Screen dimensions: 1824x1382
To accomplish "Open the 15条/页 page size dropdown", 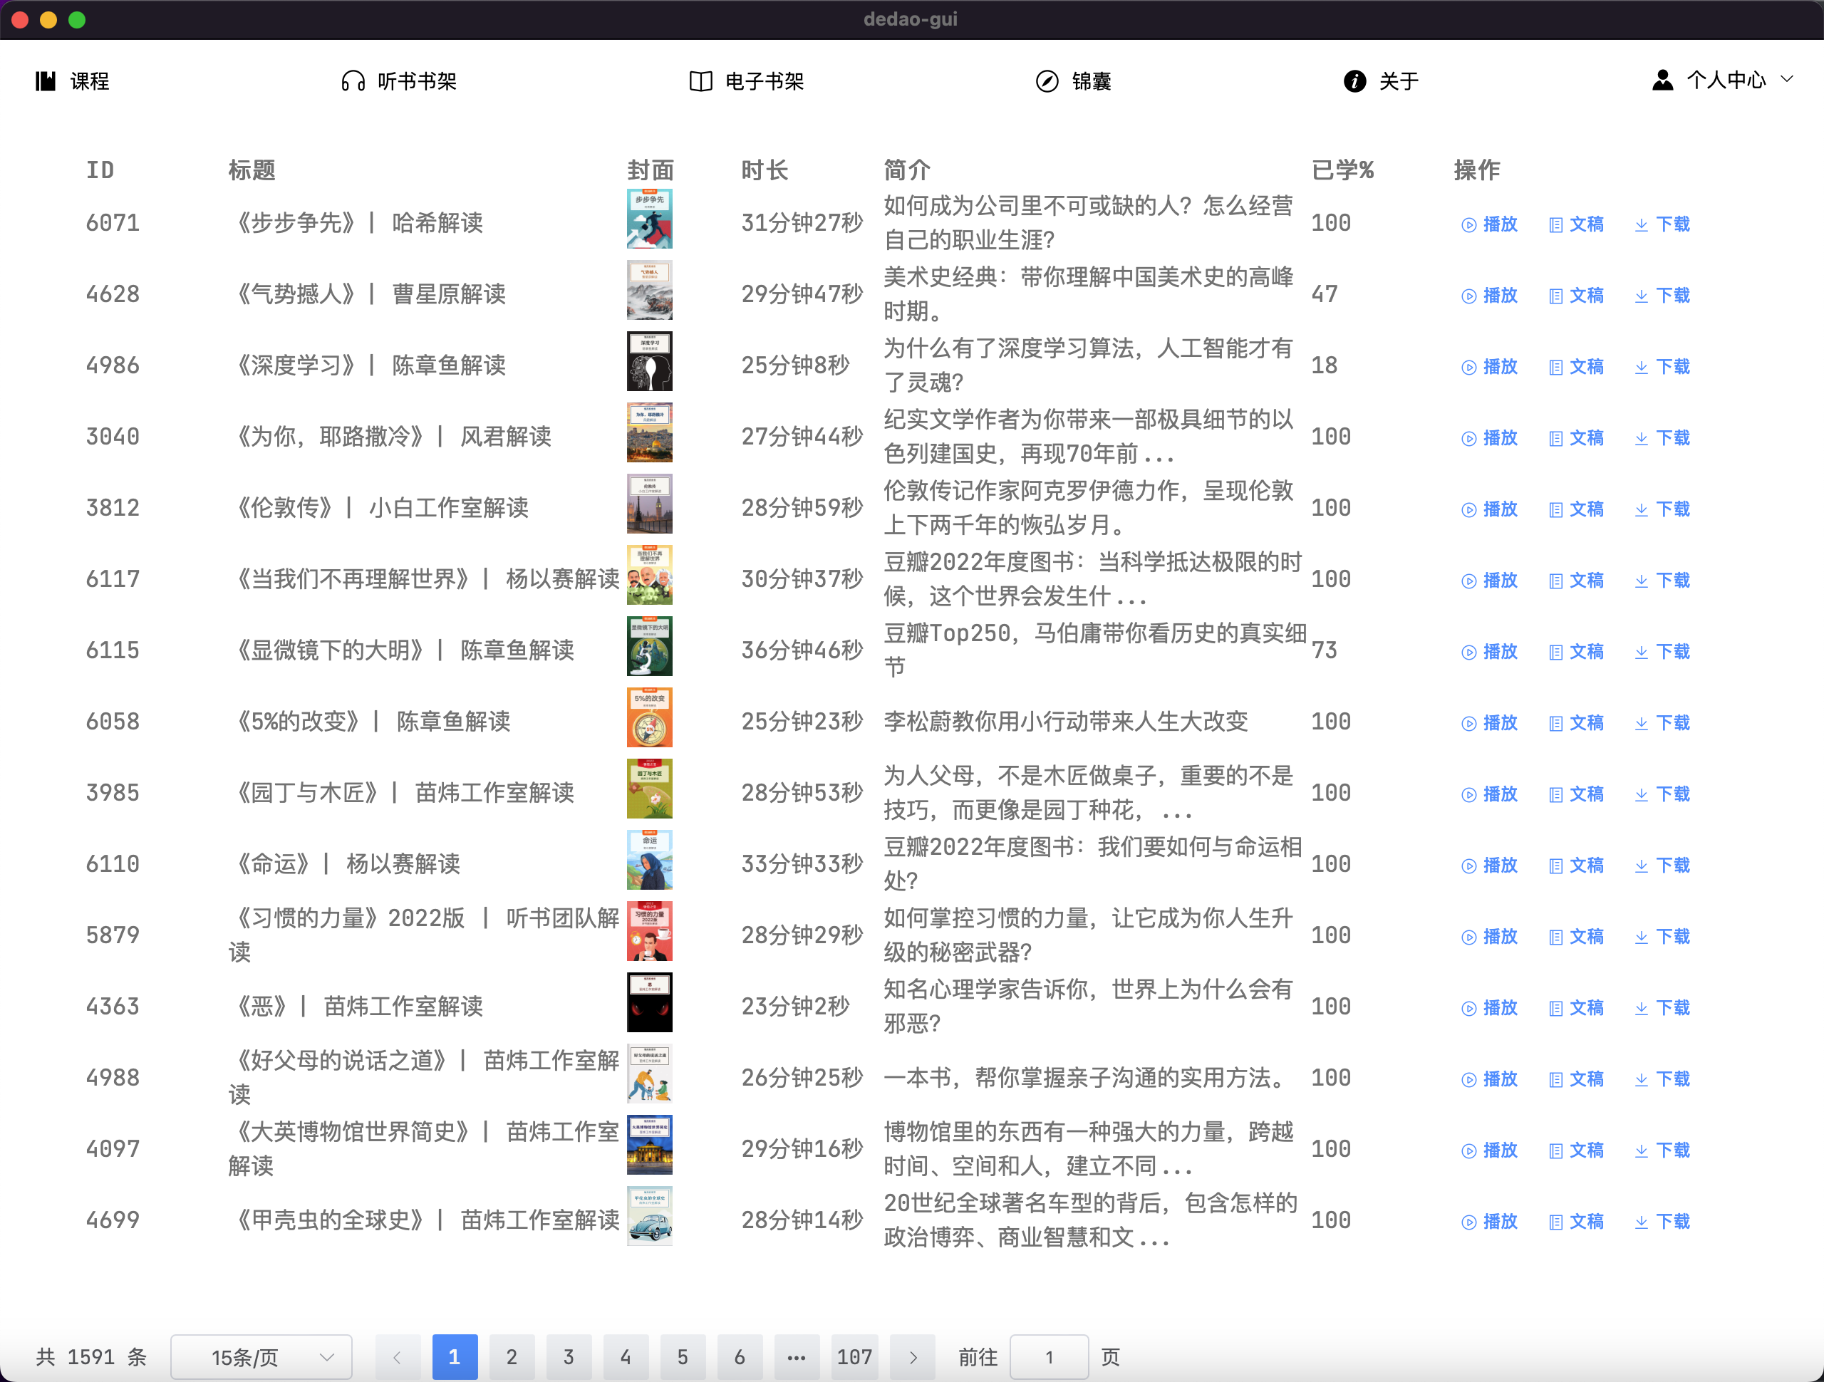I will [261, 1356].
